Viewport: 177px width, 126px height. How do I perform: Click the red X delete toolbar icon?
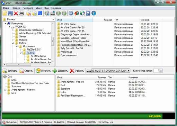(16, 13)
